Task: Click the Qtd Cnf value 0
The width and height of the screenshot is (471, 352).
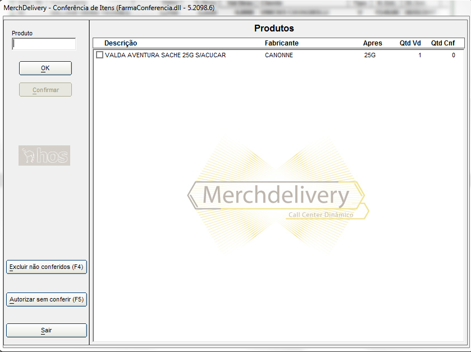Action: [x=453, y=55]
